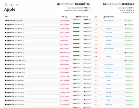Click the UID Tag column header
139x108 pixels.
(x=64, y=17)
